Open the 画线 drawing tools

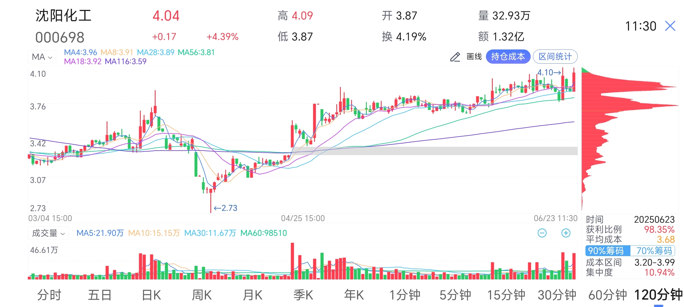coord(474,57)
